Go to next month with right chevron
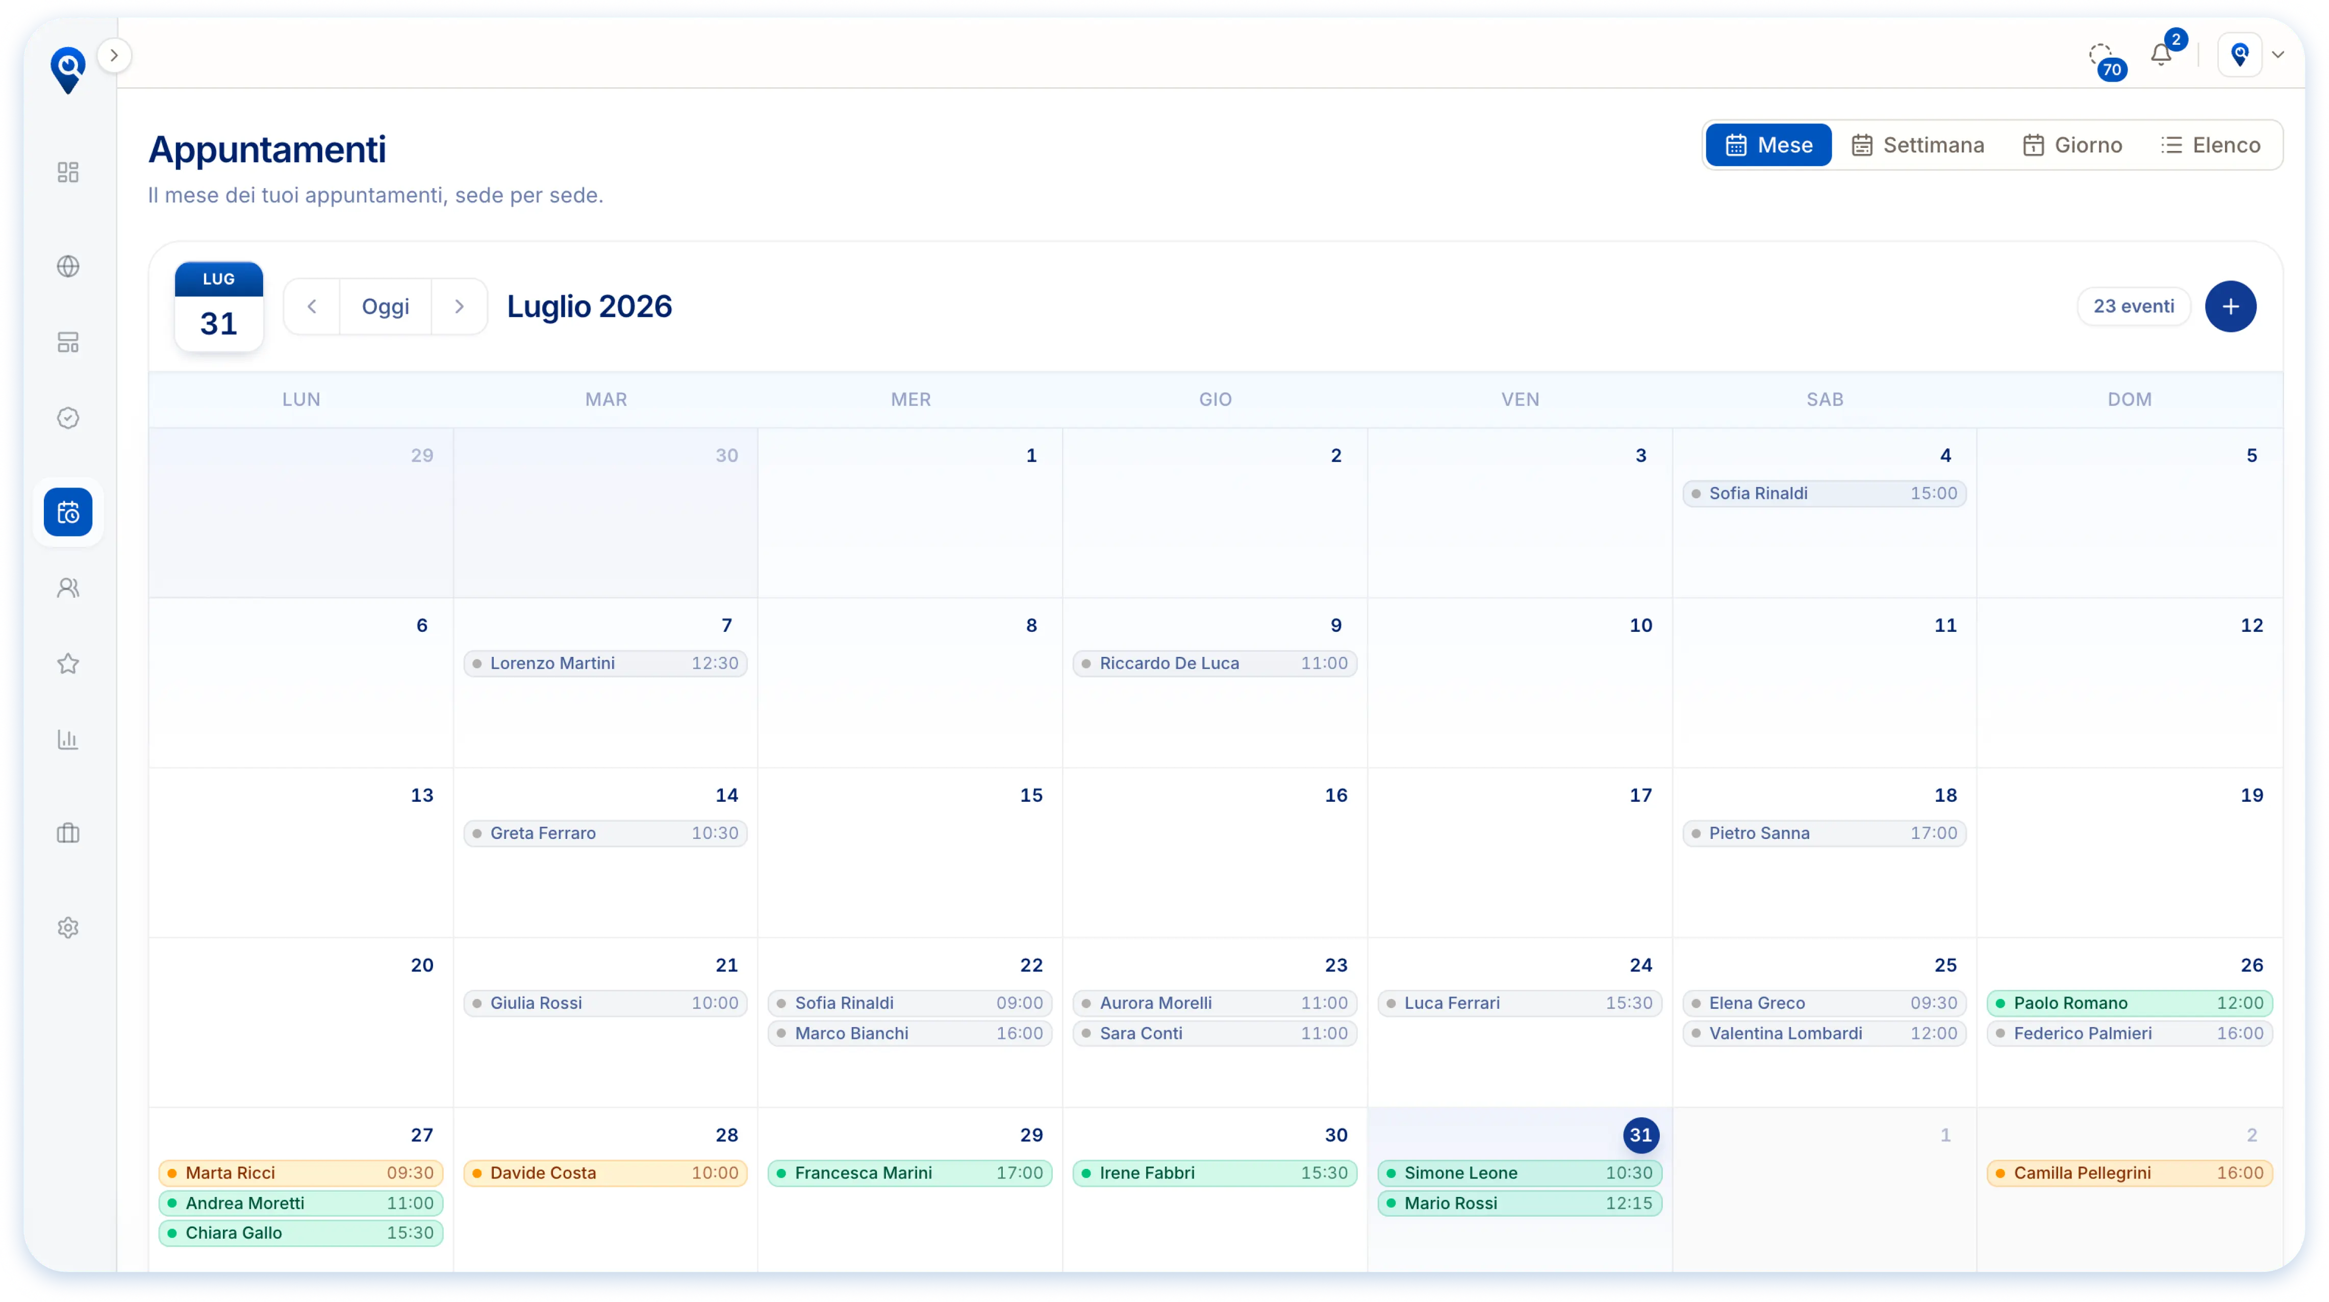The height and width of the screenshot is (1302, 2329). [x=459, y=307]
